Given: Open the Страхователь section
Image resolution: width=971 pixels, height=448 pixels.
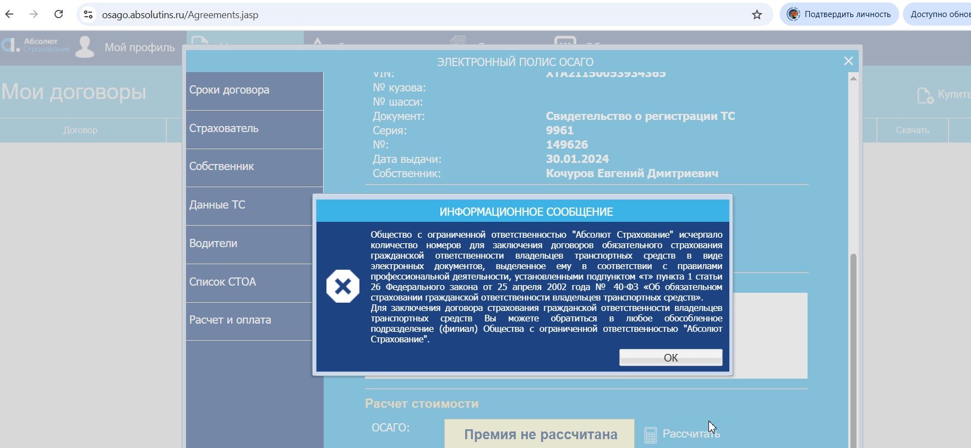Looking at the screenshot, I should pos(254,129).
